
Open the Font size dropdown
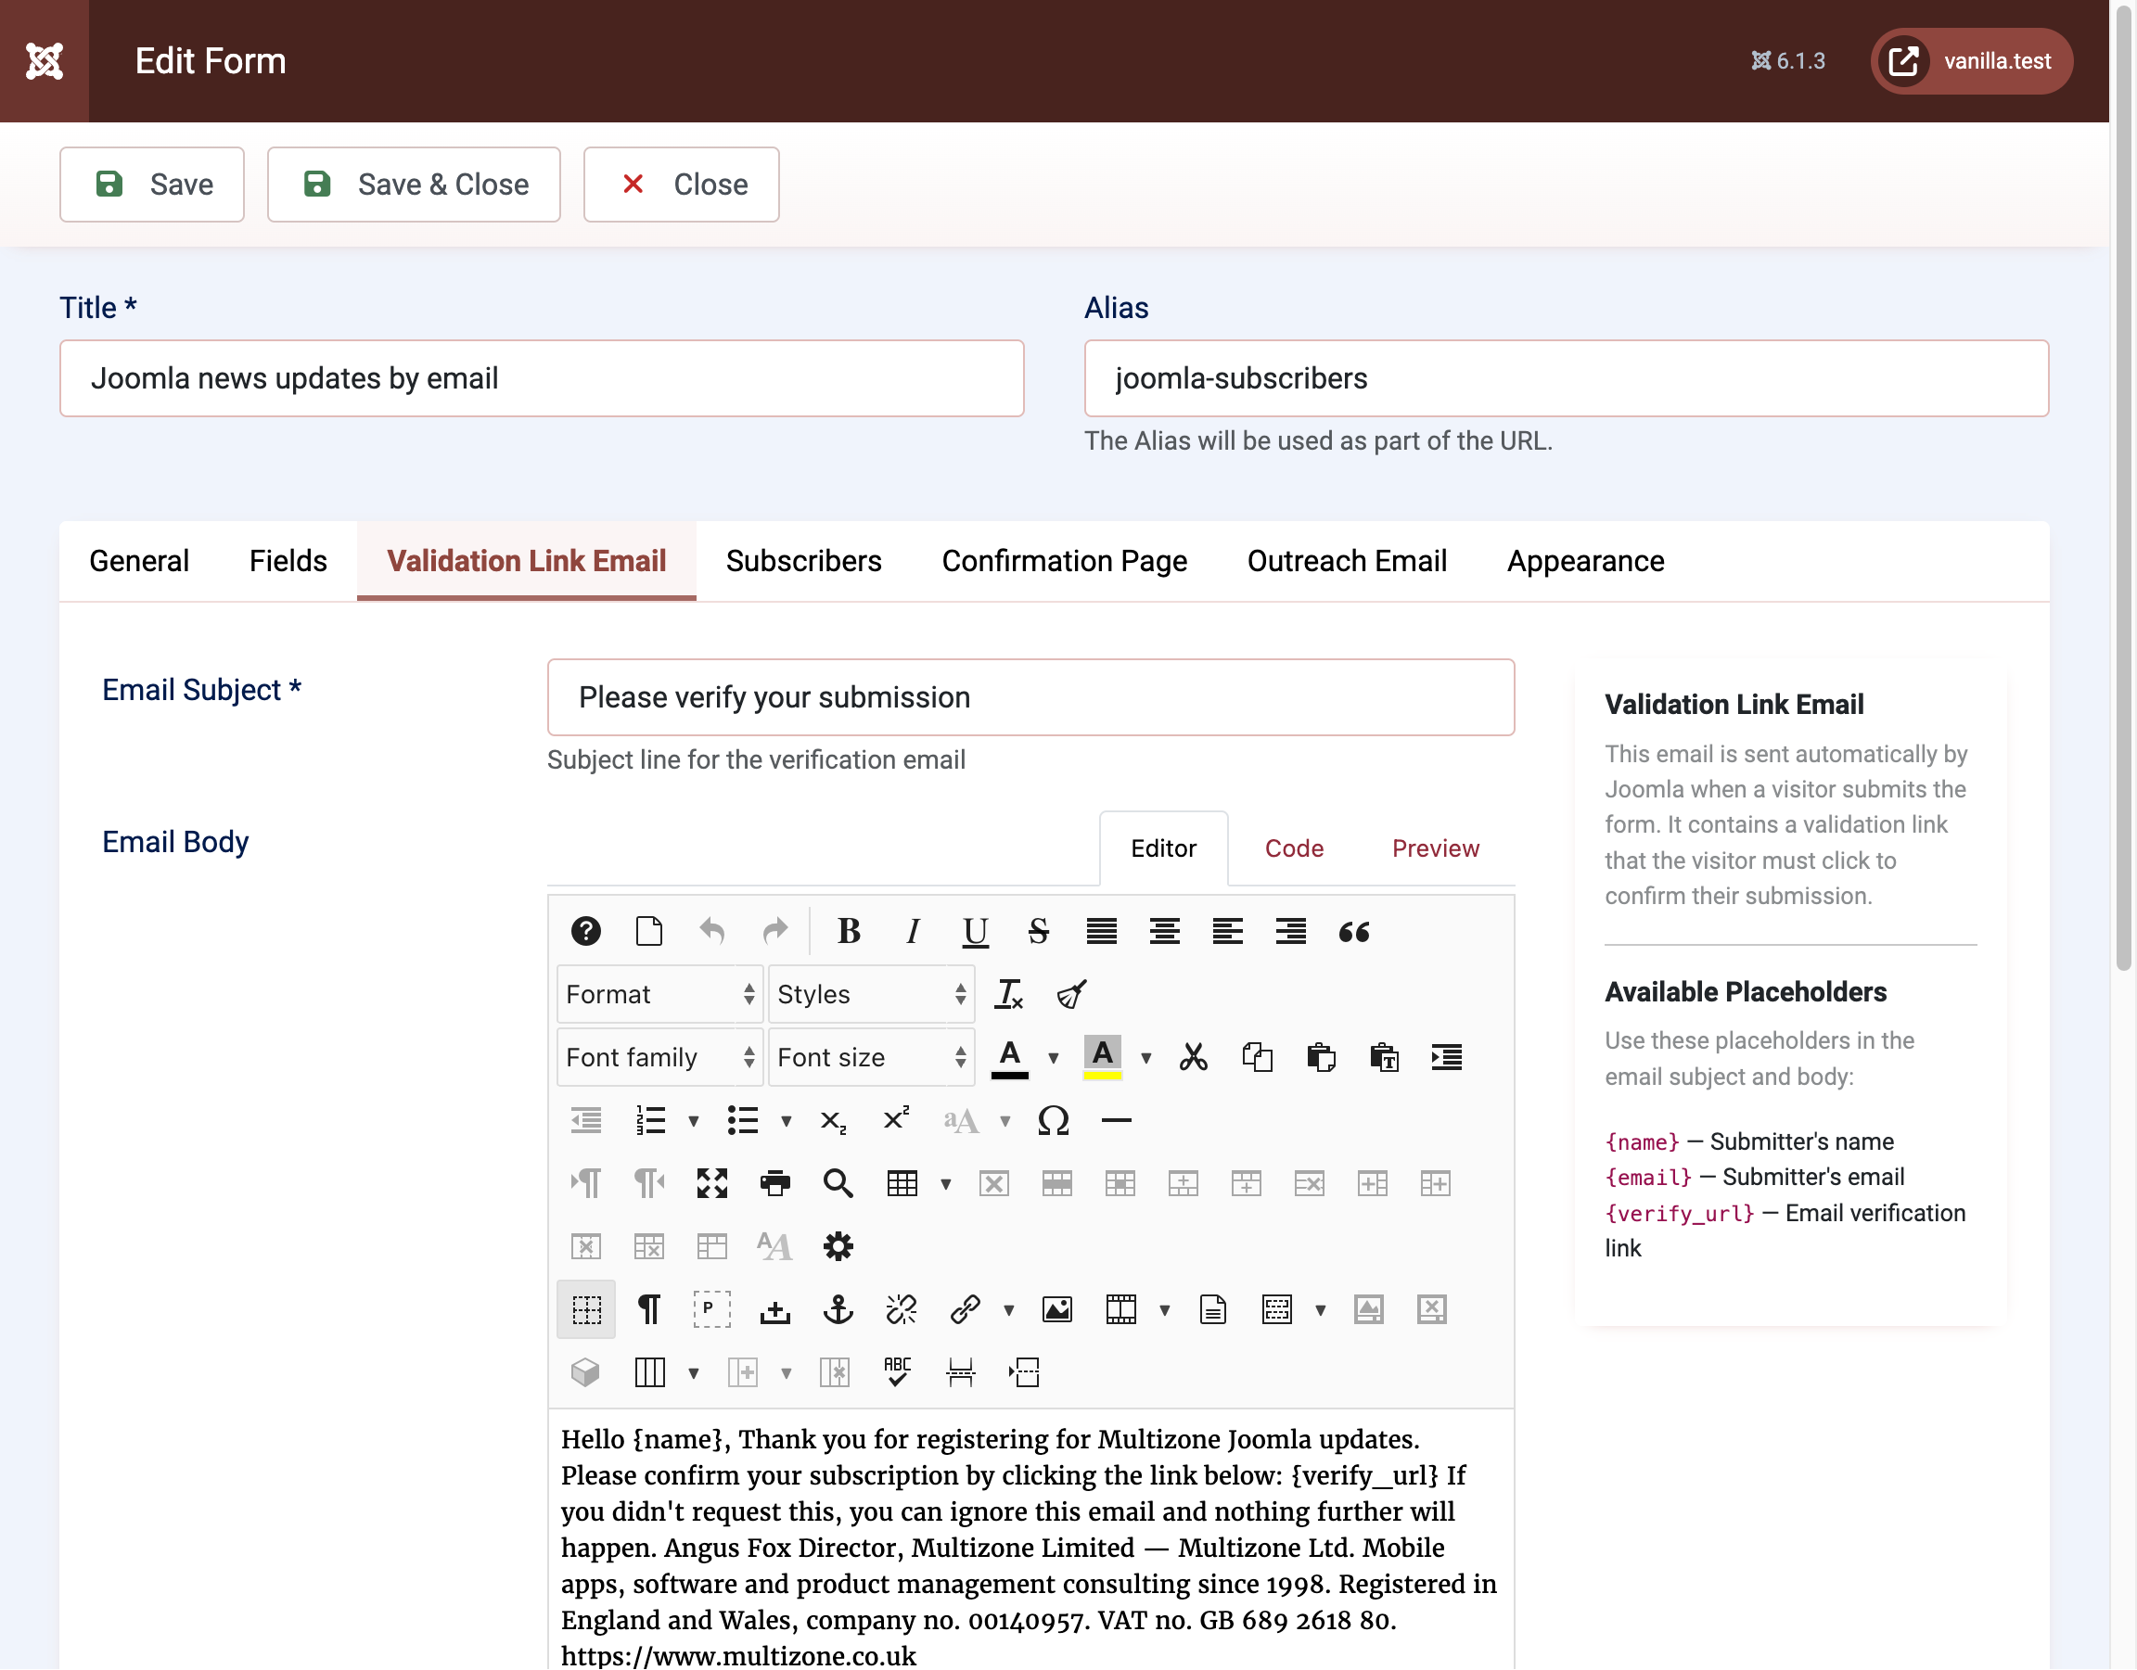(871, 1056)
